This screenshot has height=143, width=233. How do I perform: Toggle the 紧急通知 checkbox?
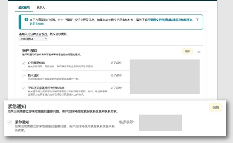[x=10, y=122]
